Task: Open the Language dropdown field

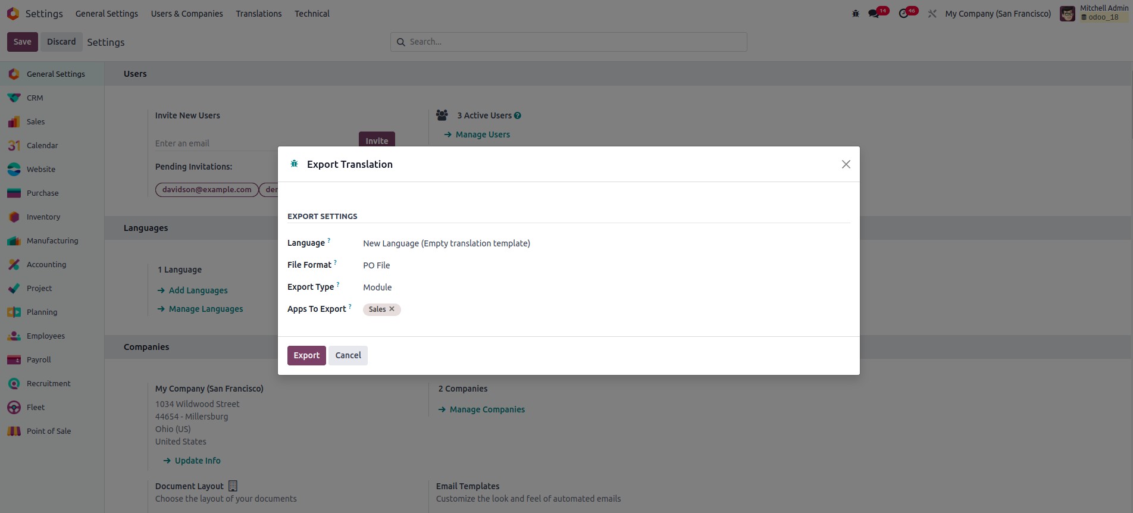Action: click(x=446, y=243)
